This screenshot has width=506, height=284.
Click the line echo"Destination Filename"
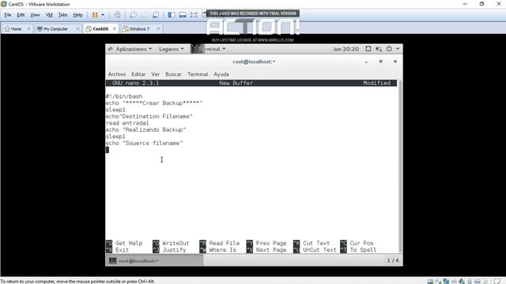tap(149, 116)
